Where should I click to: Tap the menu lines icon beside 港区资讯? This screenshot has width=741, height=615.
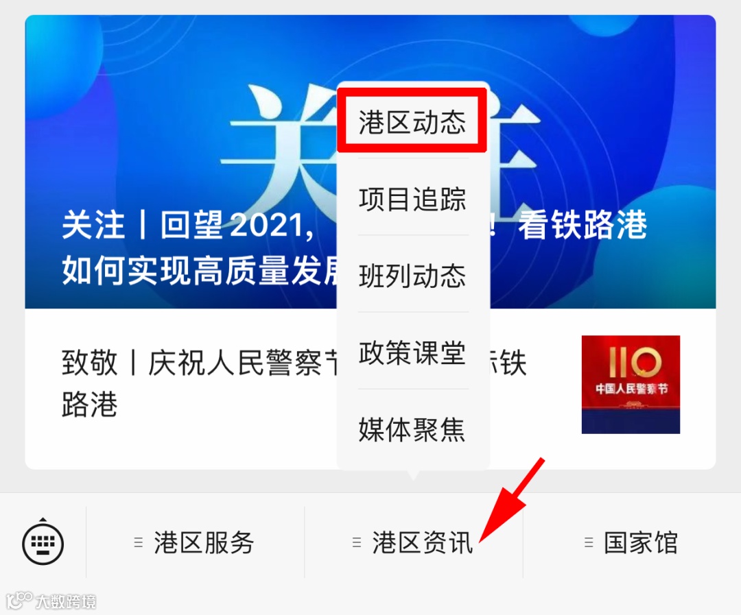click(x=357, y=542)
